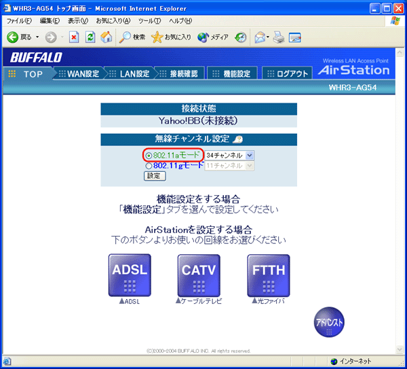This screenshot has height=369, width=407.
Task: Expand the forward button history arrow
Action: 62,37
